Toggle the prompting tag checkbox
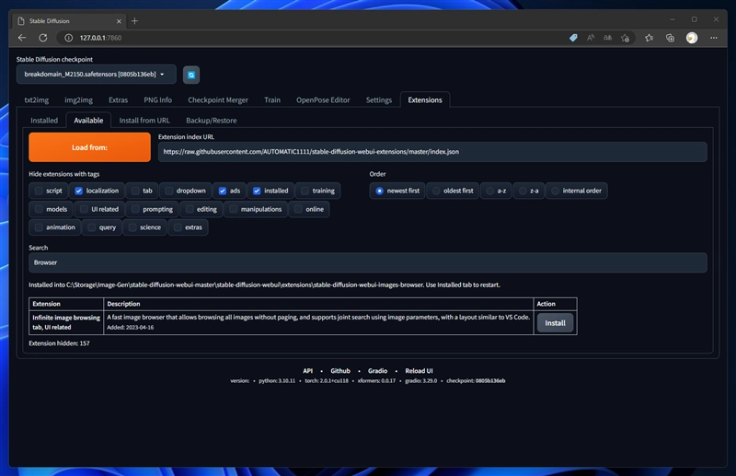This screenshot has height=476, width=736. pyautogui.click(x=135, y=209)
